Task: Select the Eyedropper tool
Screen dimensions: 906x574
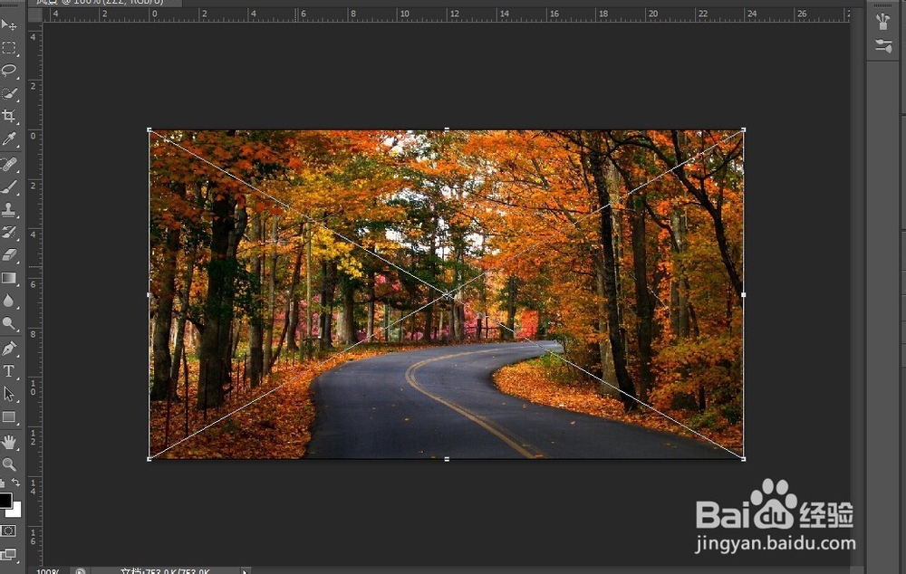Action: click(x=9, y=139)
